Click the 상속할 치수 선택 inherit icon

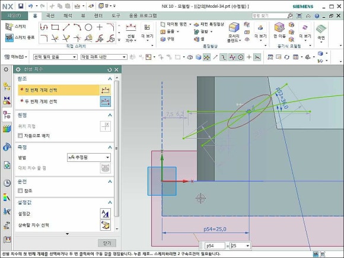click(x=106, y=225)
